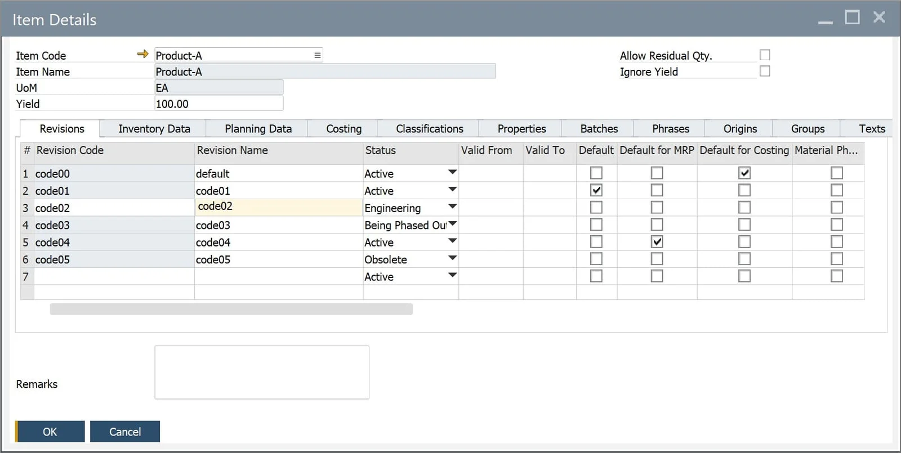
Task: Click the Yield field showing 100.00
Action: (219, 104)
